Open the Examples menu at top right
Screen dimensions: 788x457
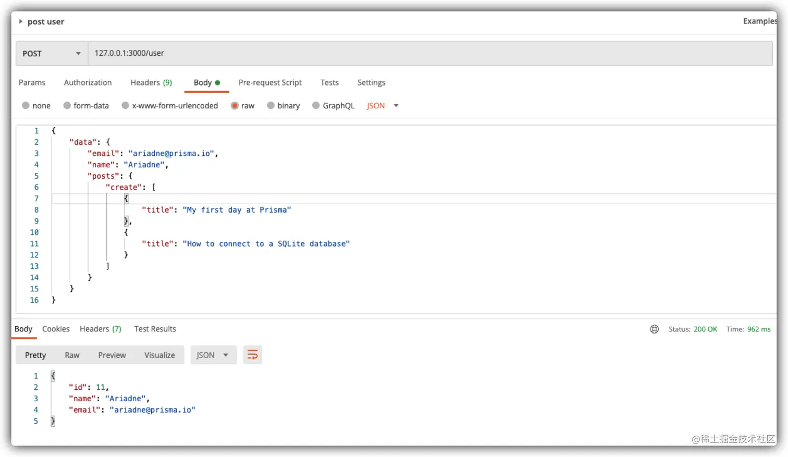tap(759, 21)
